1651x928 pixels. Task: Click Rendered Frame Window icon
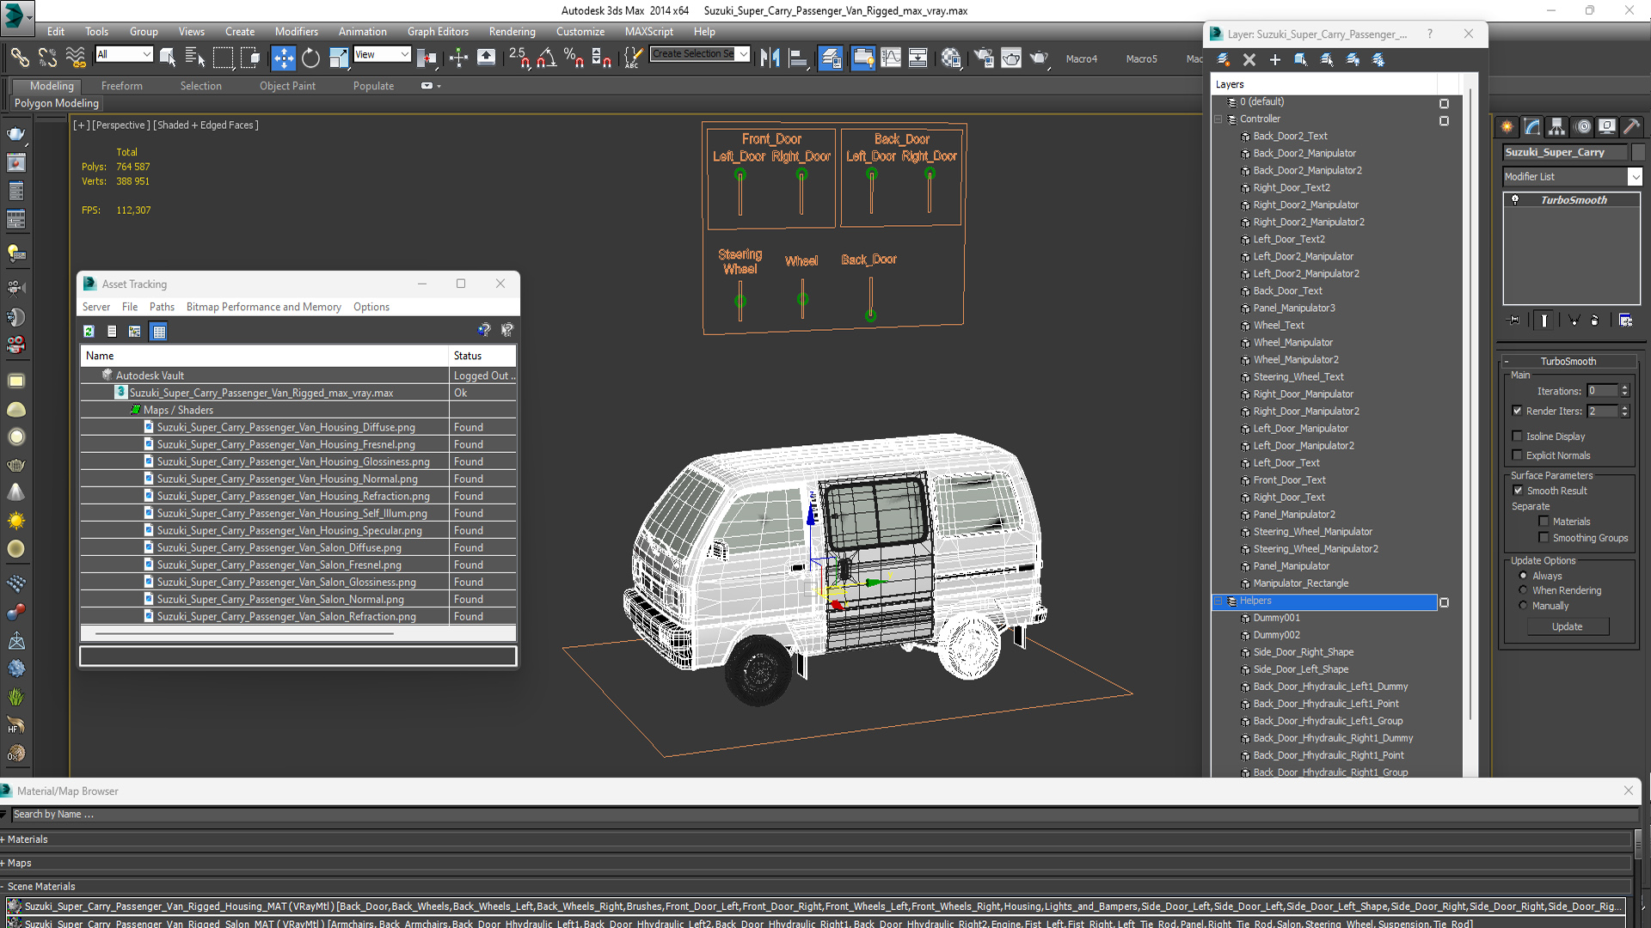(x=1011, y=58)
